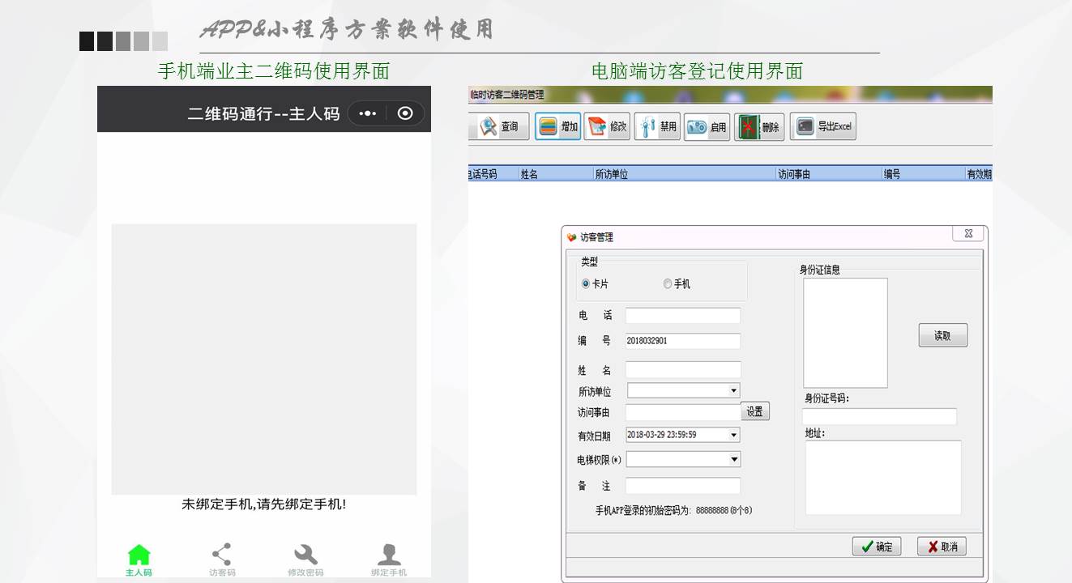Click the 编号 column header
This screenshot has height=583, width=1072.
(x=923, y=174)
